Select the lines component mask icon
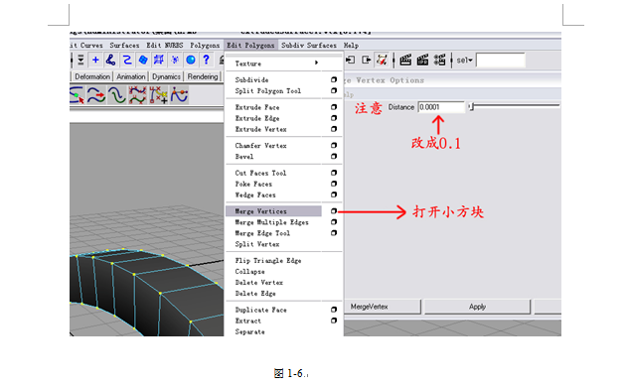The width and height of the screenshot is (628, 387). click(127, 60)
